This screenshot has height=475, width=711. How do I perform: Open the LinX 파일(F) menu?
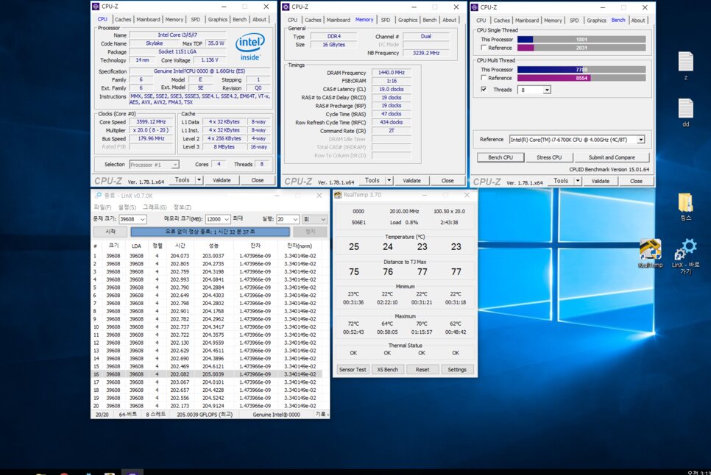tap(102, 207)
